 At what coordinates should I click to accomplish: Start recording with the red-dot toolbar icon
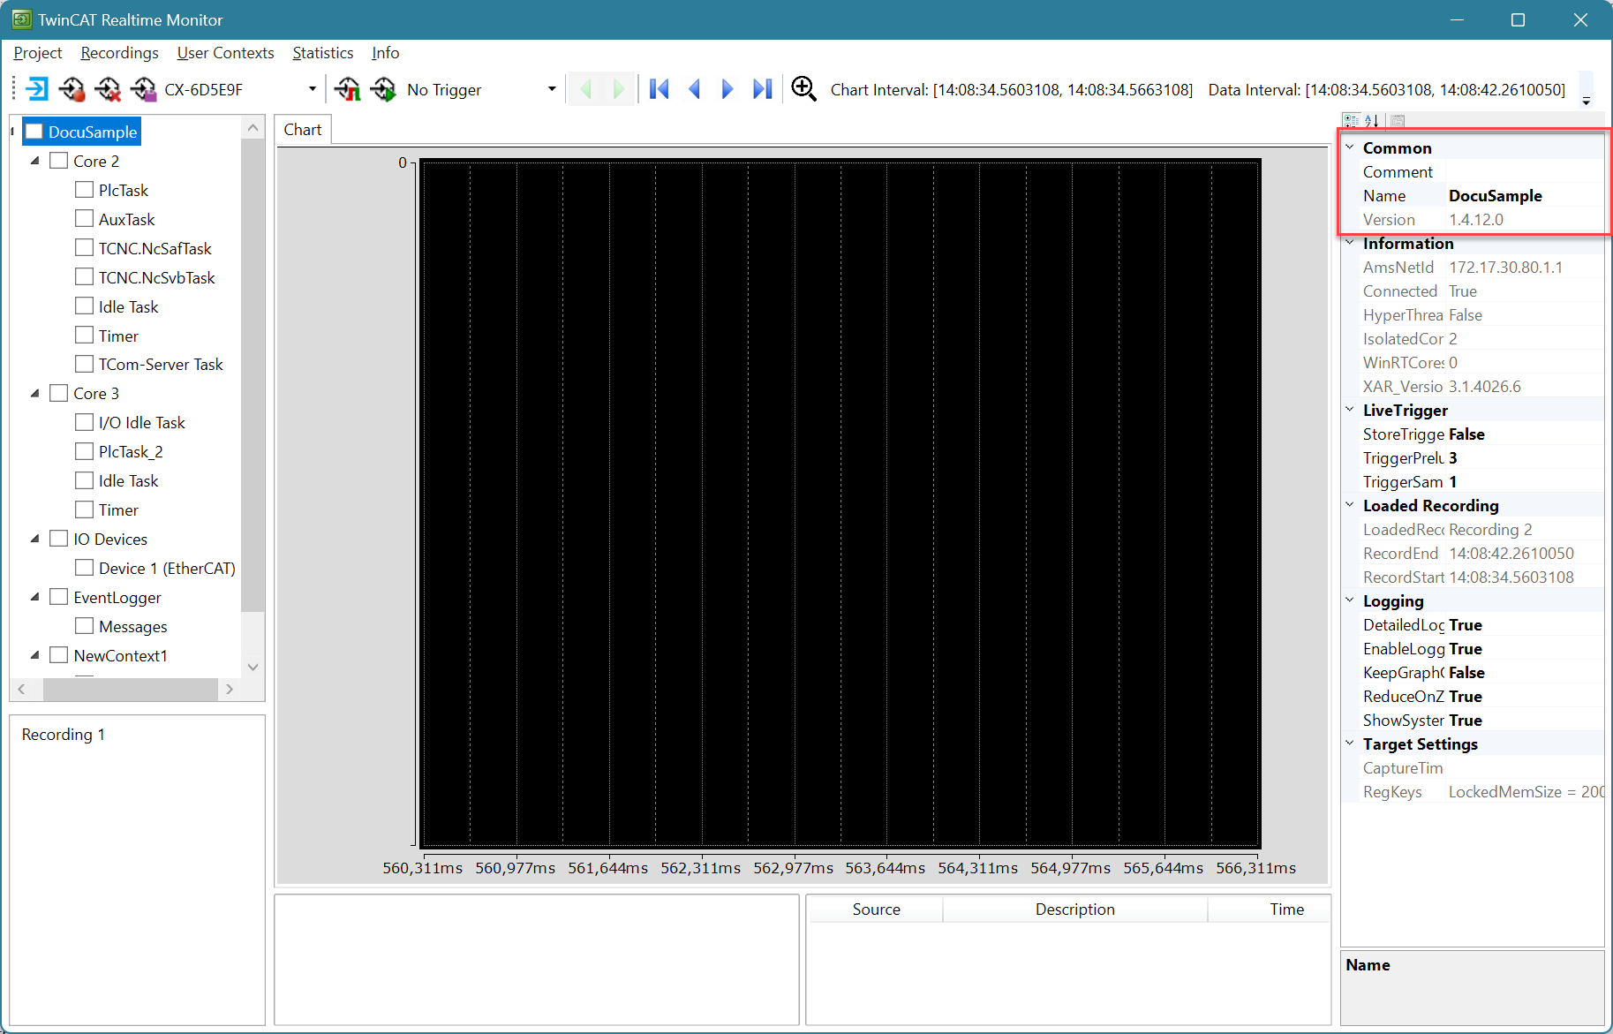[x=72, y=89]
